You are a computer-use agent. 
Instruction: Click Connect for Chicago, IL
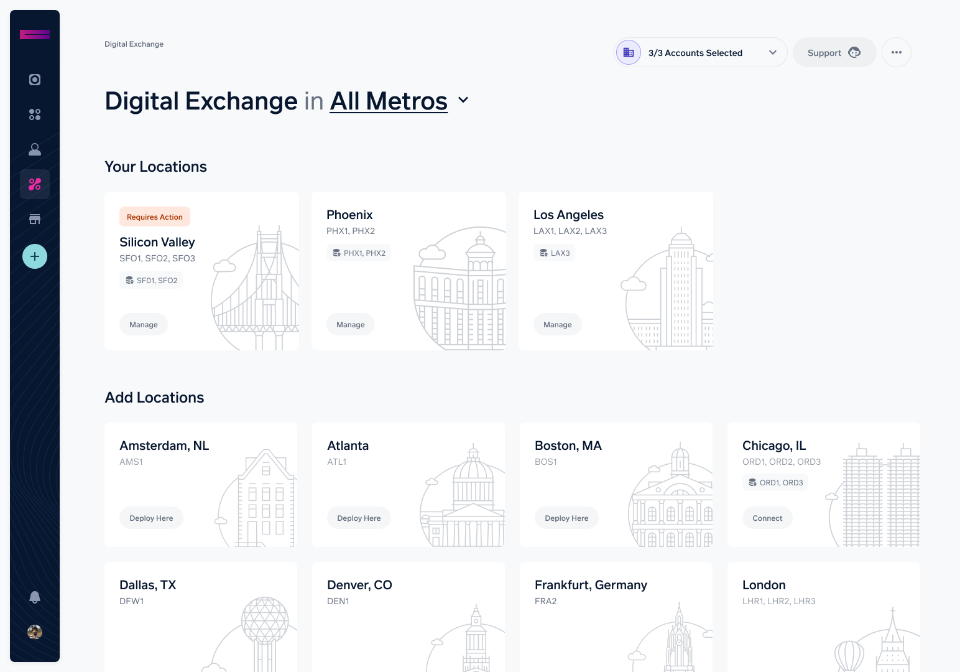(767, 518)
